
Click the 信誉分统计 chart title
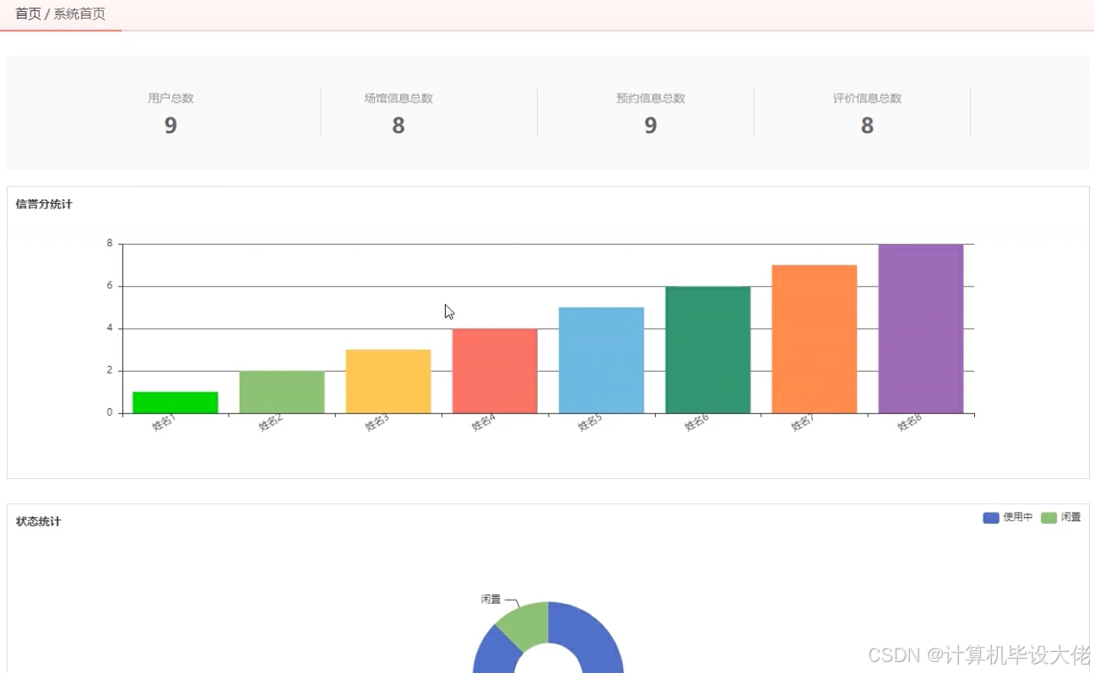[x=44, y=204]
